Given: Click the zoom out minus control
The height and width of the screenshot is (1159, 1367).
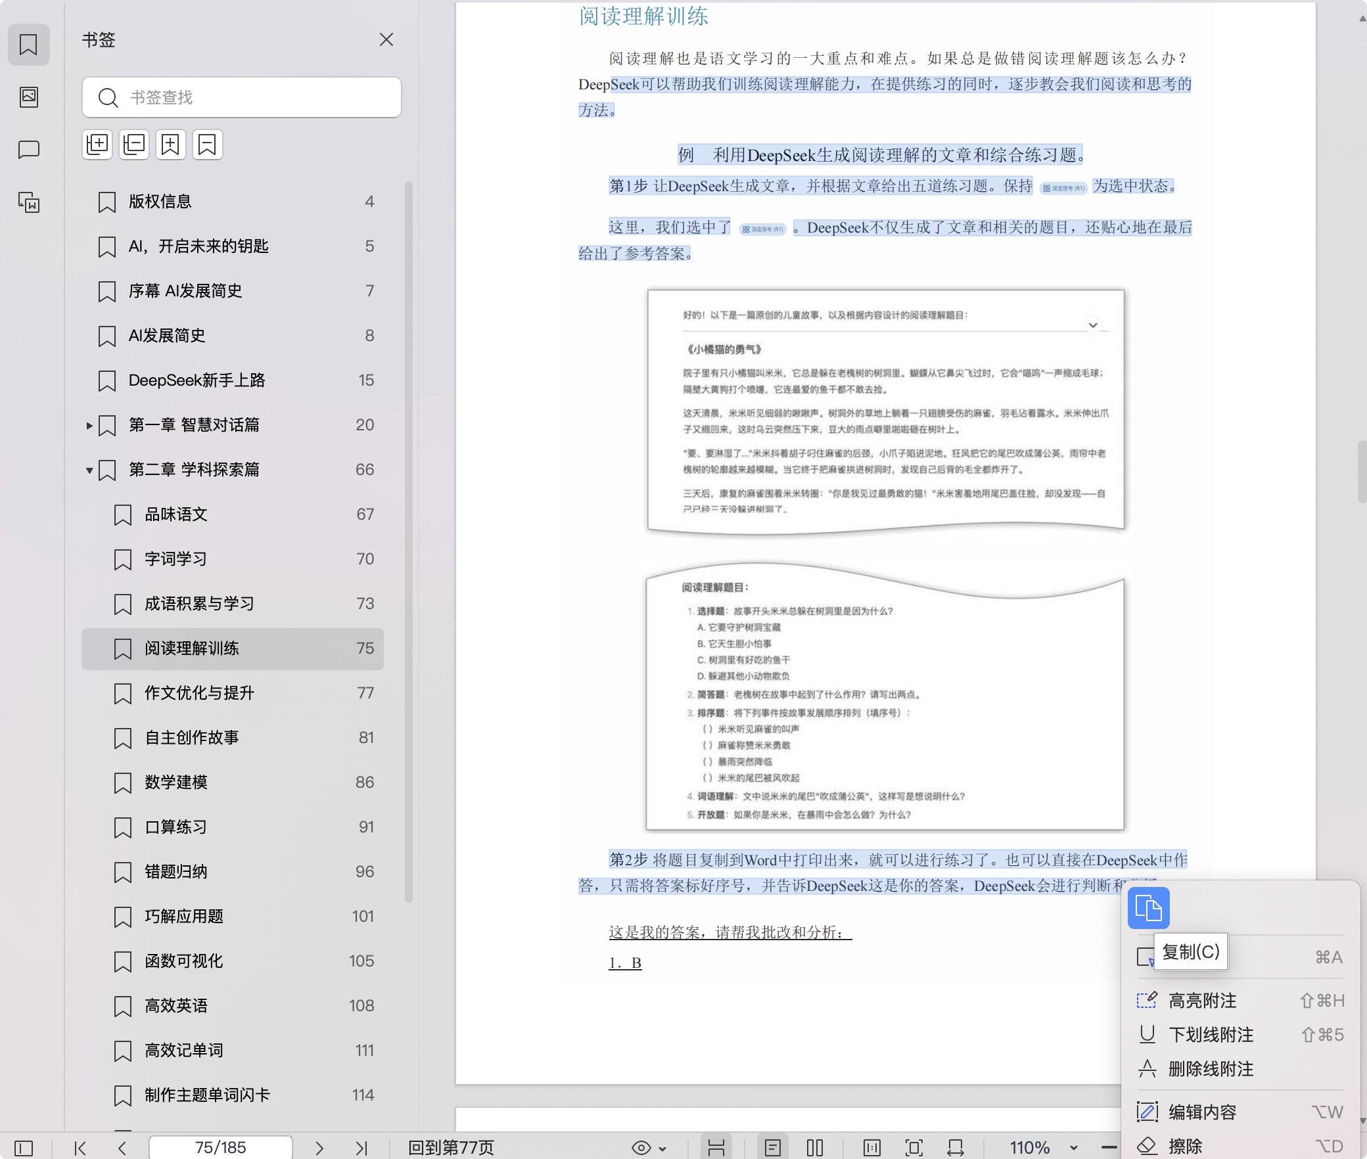Looking at the screenshot, I should (1109, 1148).
